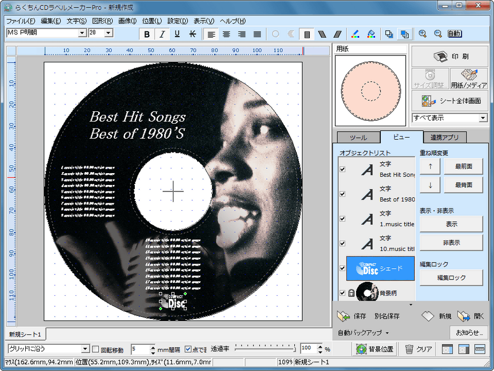Select skewed trapezoid text shape
Image resolution: width=494 pixels, height=371 pixels.
(322, 34)
